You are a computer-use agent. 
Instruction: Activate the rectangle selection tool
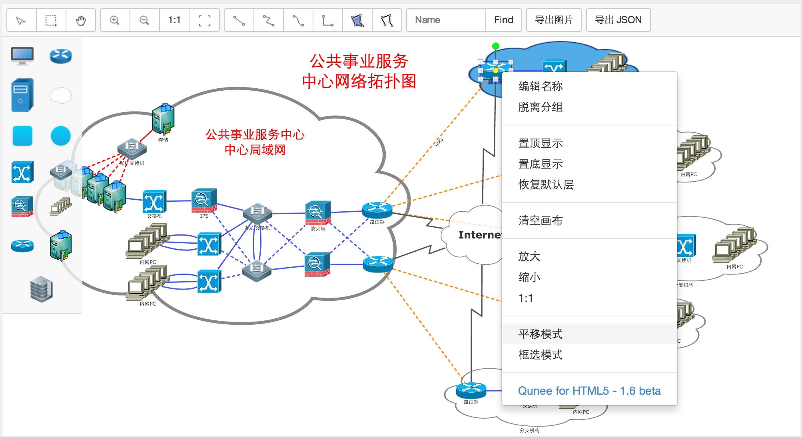[51, 20]
